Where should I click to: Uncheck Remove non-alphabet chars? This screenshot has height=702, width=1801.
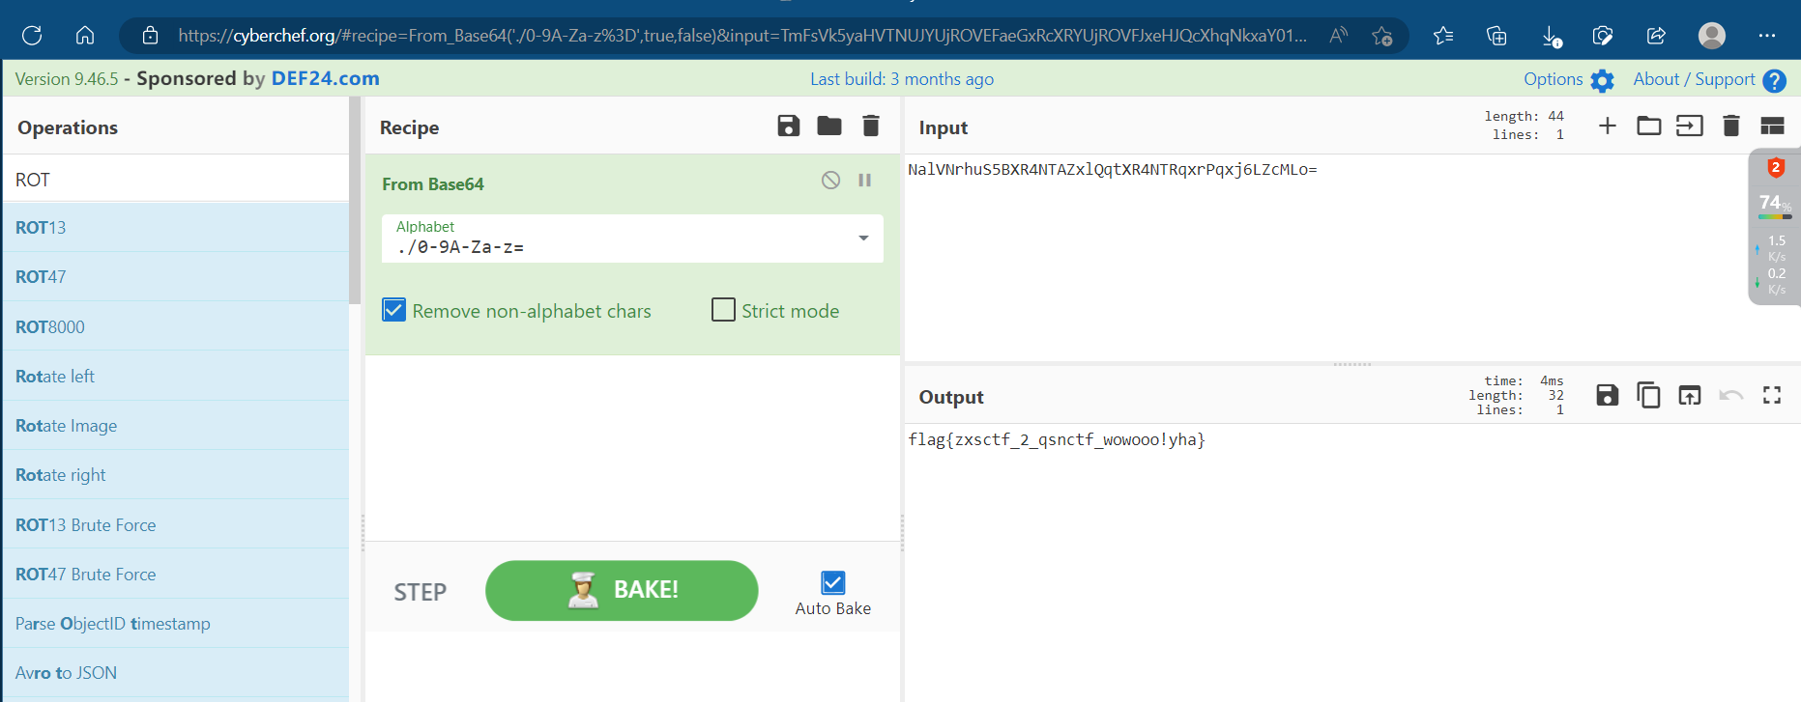point(394,310)
